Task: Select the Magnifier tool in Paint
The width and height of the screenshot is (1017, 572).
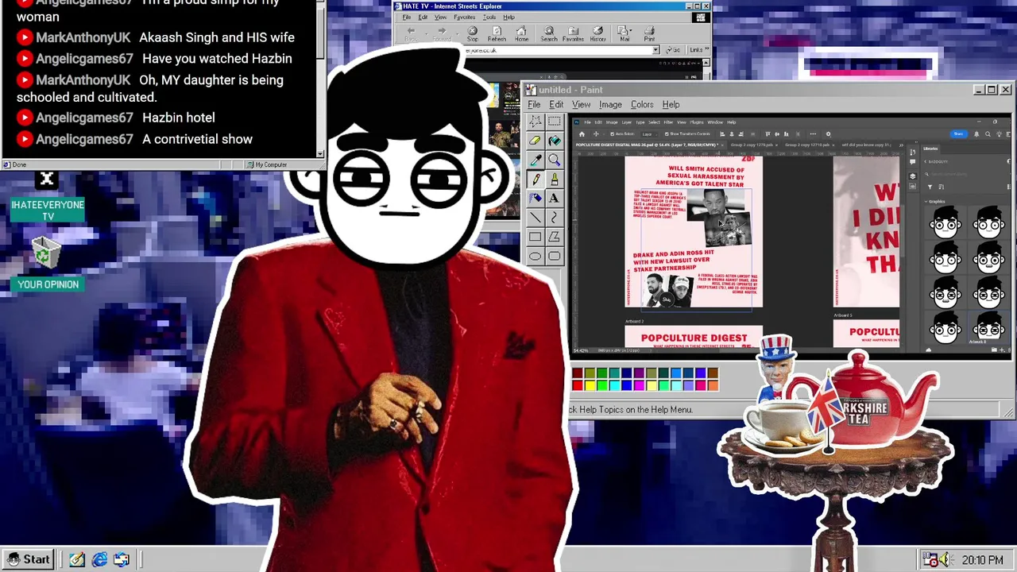Action: [554, 160]
